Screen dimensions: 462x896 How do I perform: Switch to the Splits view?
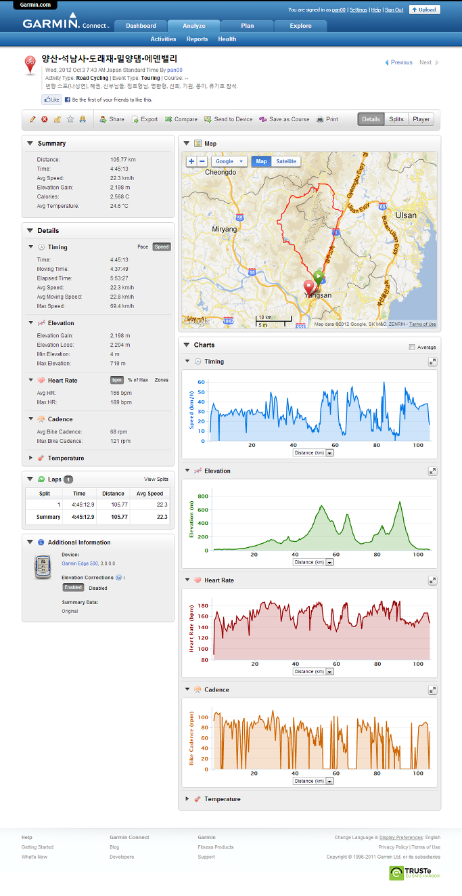coord(396,119)
